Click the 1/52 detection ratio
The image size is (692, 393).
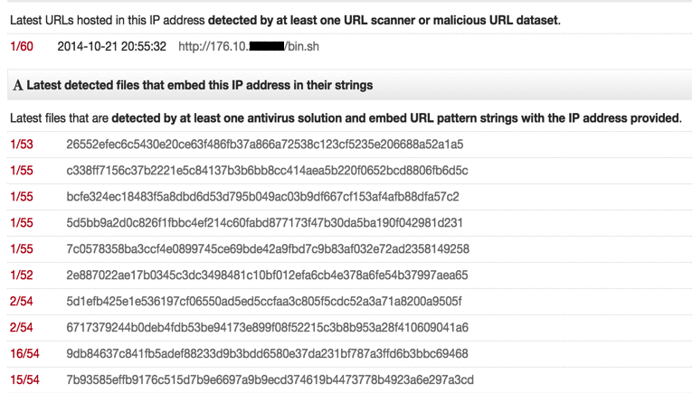[22, 276]
